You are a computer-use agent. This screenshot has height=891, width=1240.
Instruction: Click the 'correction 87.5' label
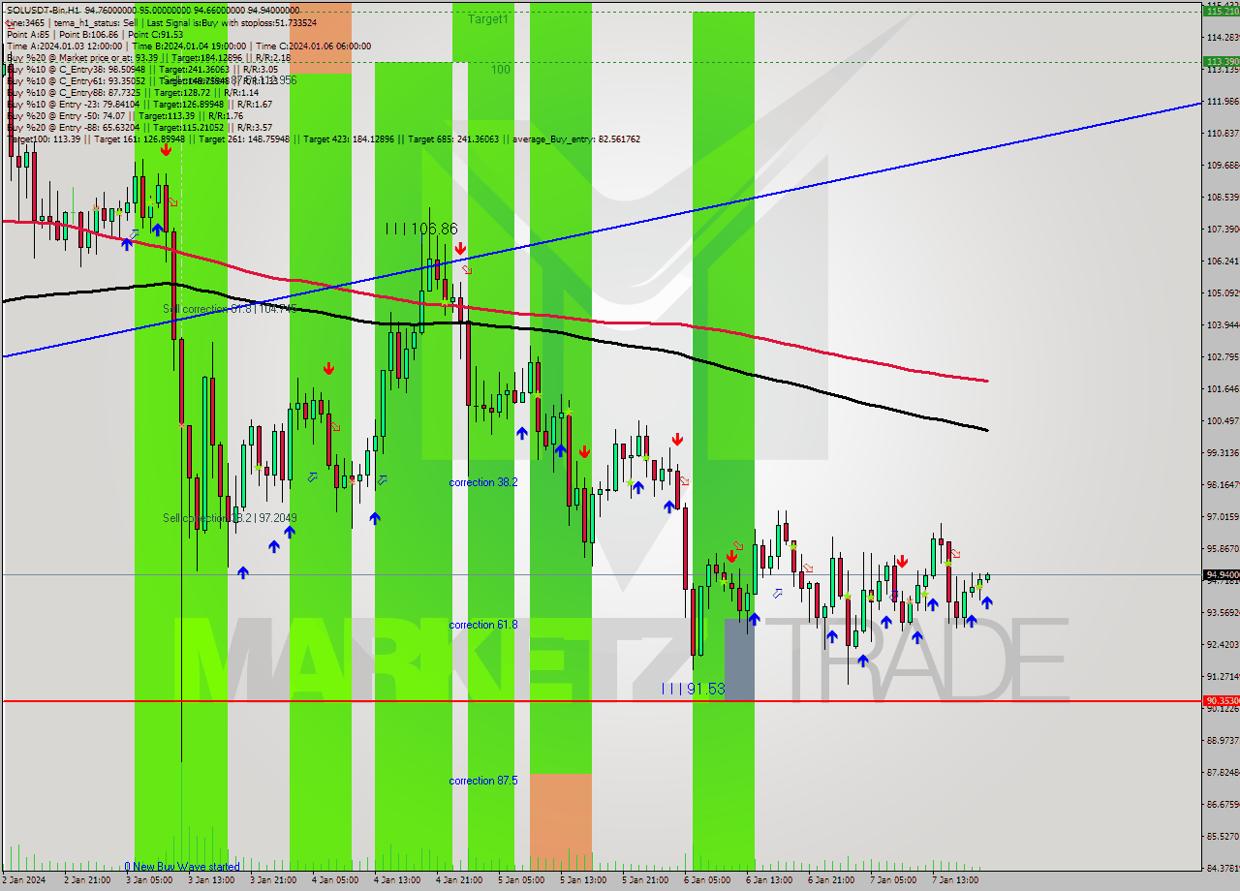(482, 781)
